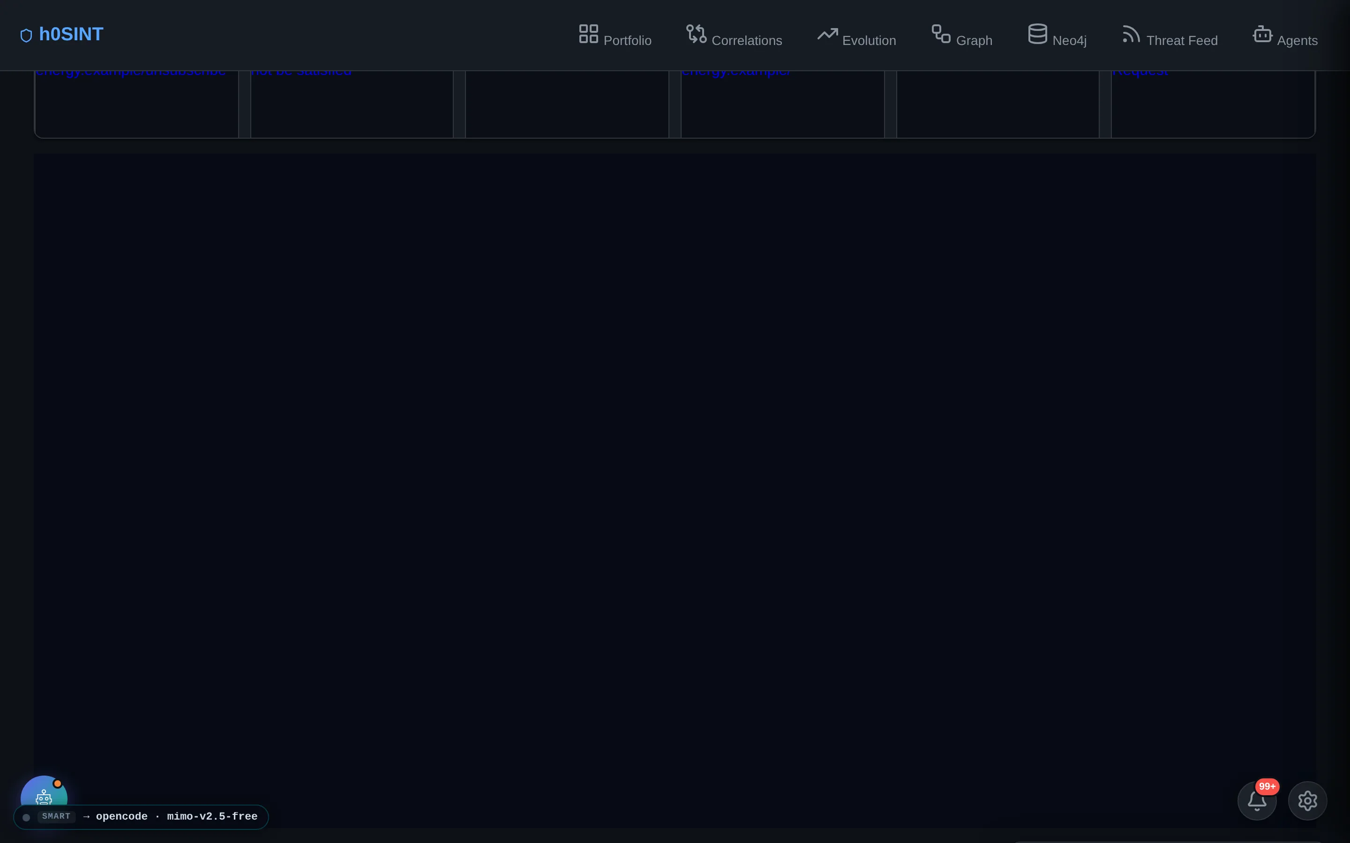This screenshot has width=1350, height=843.
Task: Click the Agents robot icon
Action: (1262, 33)
